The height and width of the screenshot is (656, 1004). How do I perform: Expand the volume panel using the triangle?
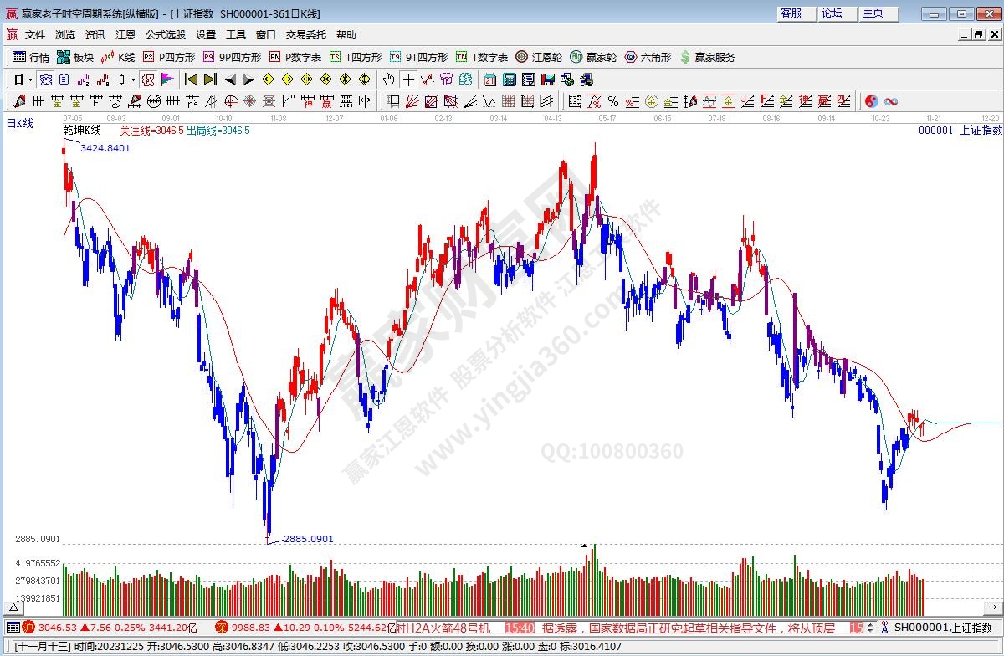click(13, 607)
